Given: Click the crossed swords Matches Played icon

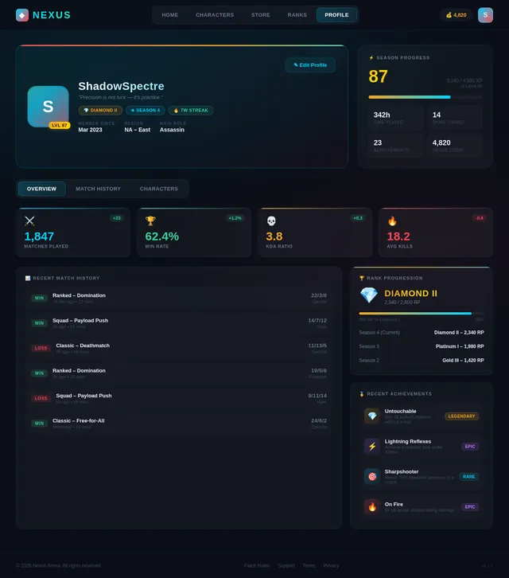Looking at the screenshot, I should pyautogui.click(x=29, y=221).
